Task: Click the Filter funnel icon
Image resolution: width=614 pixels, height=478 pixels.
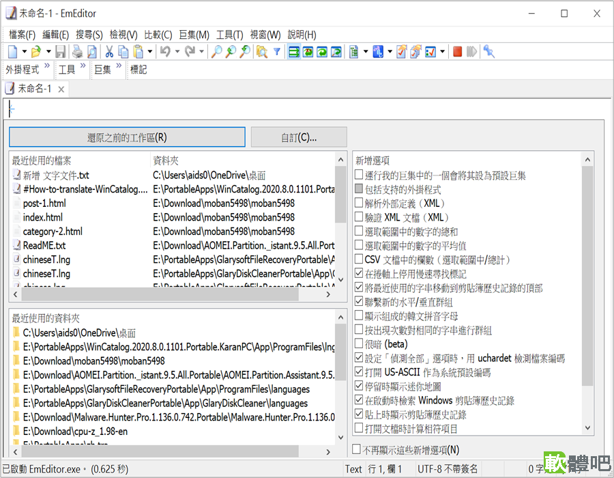Action: (x=277, y=52)
